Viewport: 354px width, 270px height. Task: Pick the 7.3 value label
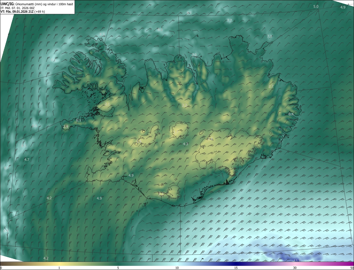tap(269, 36)
